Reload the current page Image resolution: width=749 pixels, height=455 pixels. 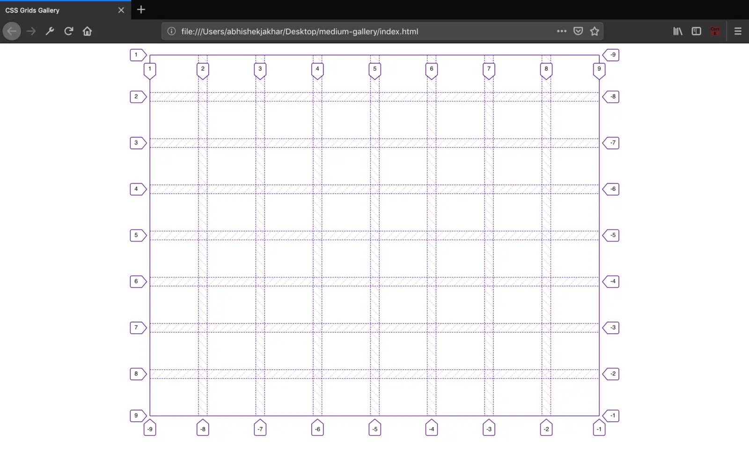(x=68, y=31)
